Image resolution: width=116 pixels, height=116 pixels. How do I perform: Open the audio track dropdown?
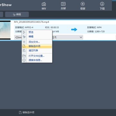18,37
